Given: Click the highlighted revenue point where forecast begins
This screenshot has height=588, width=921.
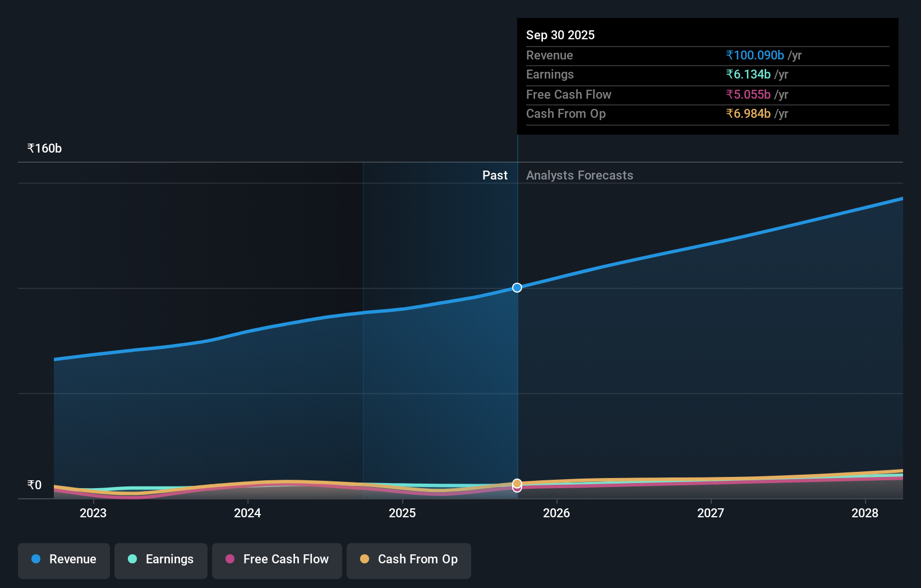Looking at the screenshot, I should [517, 287].
